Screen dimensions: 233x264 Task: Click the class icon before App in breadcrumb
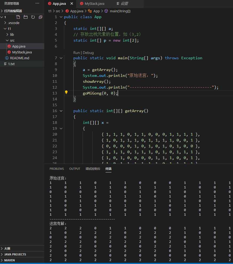pos(90,11)
